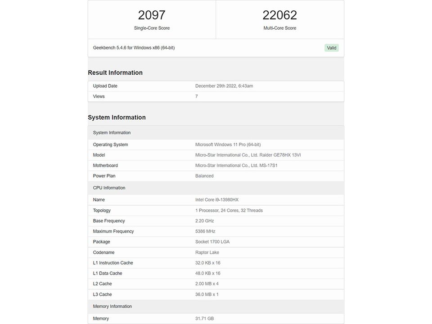Click the System Information main heading
432x324 pixels.
click(x=117, y=117)
